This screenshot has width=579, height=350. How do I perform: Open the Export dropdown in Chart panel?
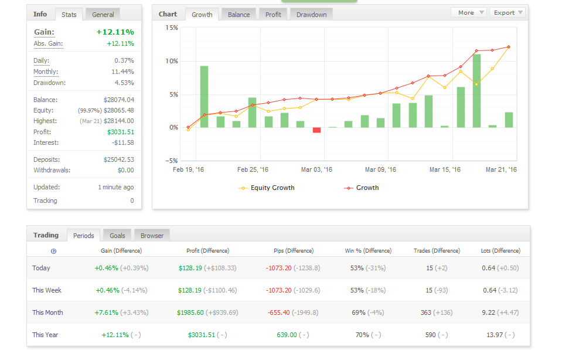(x=508, y=12)
